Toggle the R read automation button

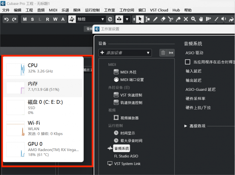tap(47, 19)
